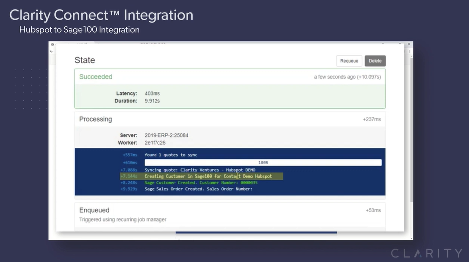Click the 100% progress bar
The image size is (469, 262).
click(x=263, y=163)
